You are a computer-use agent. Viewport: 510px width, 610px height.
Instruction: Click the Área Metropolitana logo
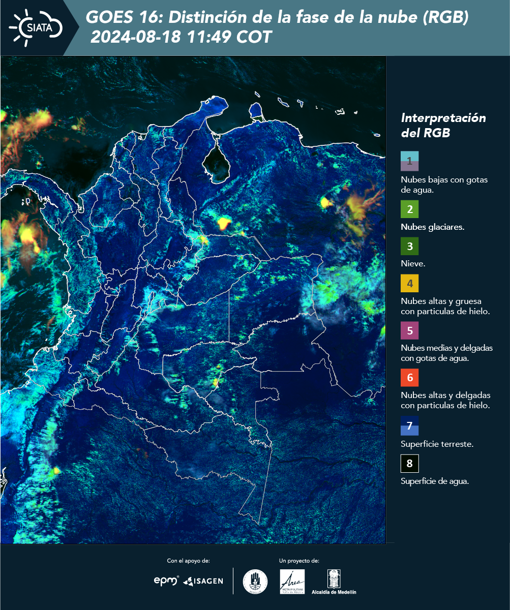click(292, 582)
